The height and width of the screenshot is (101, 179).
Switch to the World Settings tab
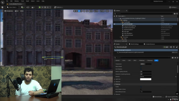click(x=134, y=44)
